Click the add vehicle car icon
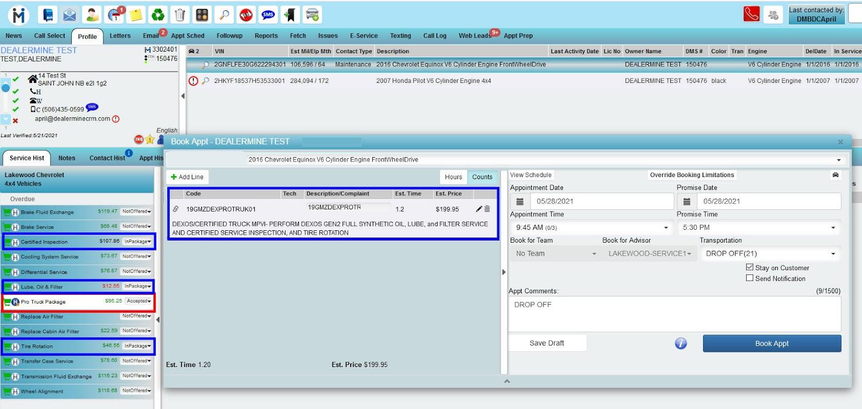 click(x=312, y=15)
